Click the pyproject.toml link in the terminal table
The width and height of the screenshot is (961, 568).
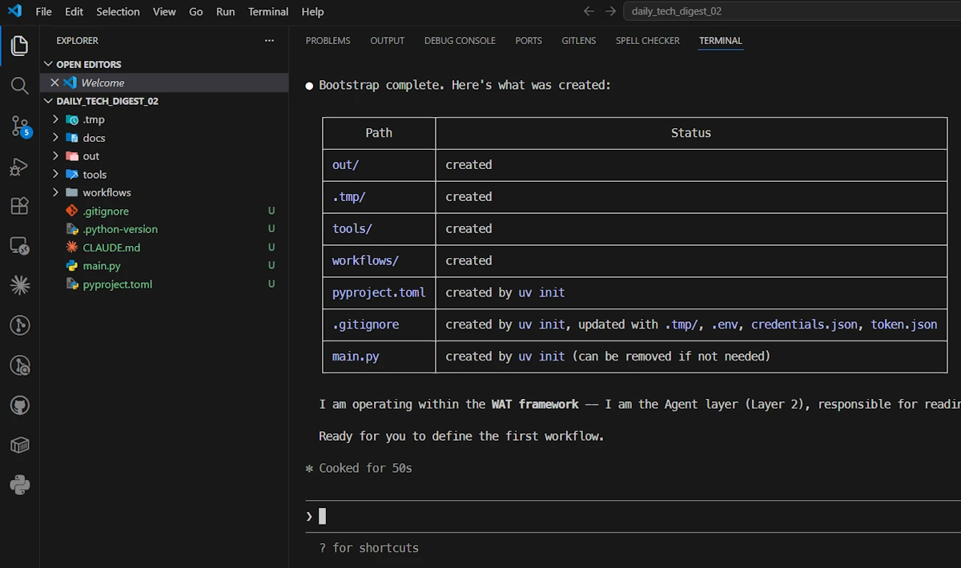(378, 292)
